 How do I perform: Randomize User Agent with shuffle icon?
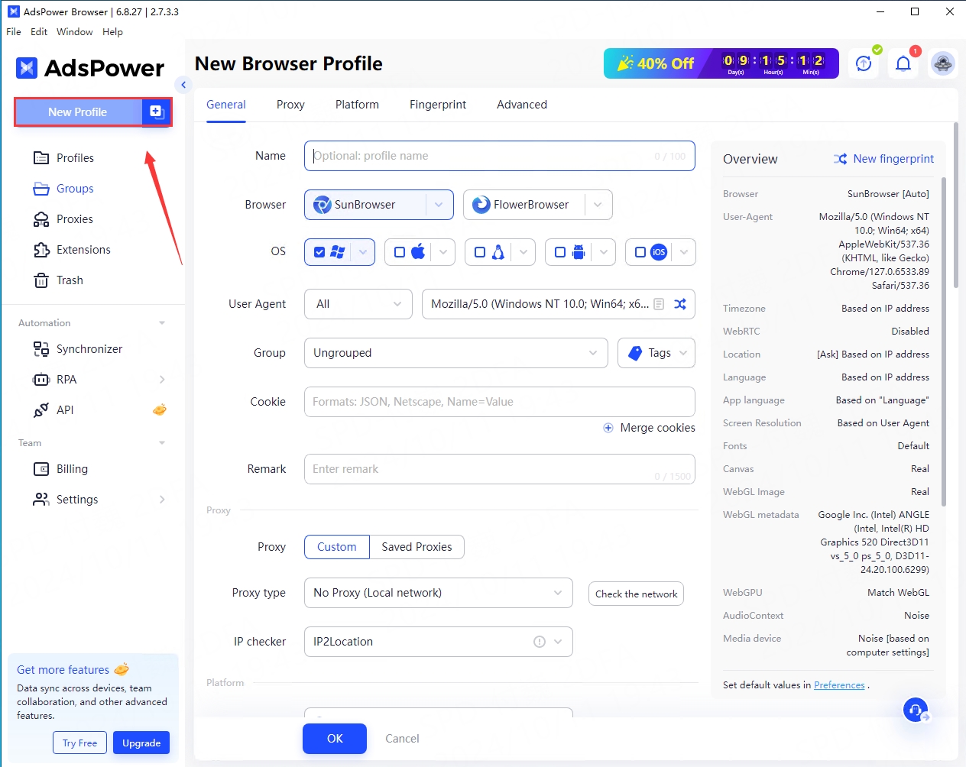(x=680, y=304)
